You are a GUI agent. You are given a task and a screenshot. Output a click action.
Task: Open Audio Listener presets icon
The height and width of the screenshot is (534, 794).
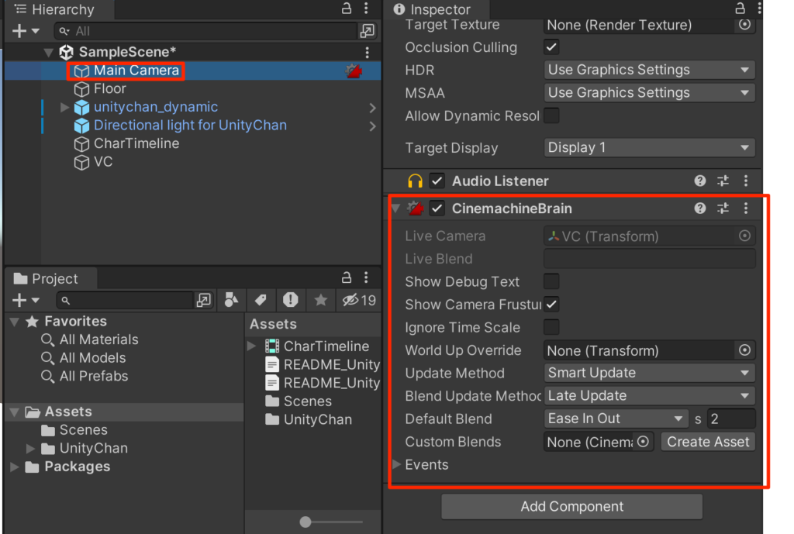[723, 181]
